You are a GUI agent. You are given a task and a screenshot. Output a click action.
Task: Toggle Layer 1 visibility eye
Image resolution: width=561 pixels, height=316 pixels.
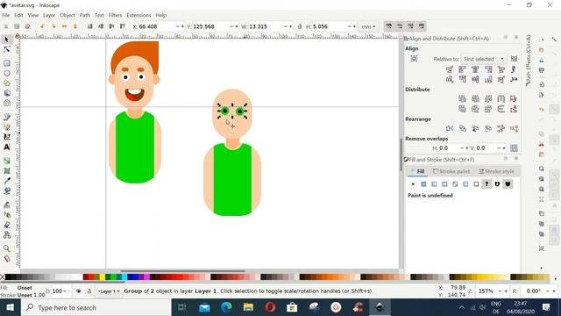pos(78,291)
